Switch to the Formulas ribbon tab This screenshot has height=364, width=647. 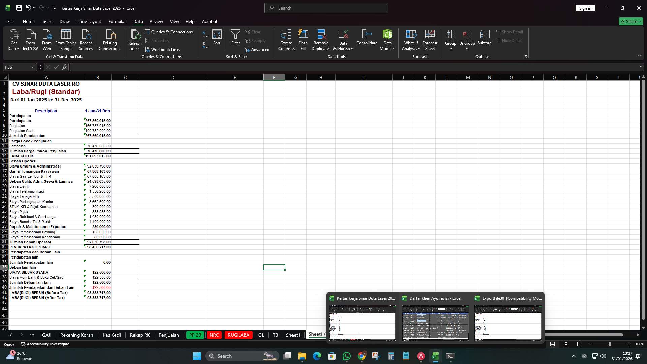click(x=117, y=21)
